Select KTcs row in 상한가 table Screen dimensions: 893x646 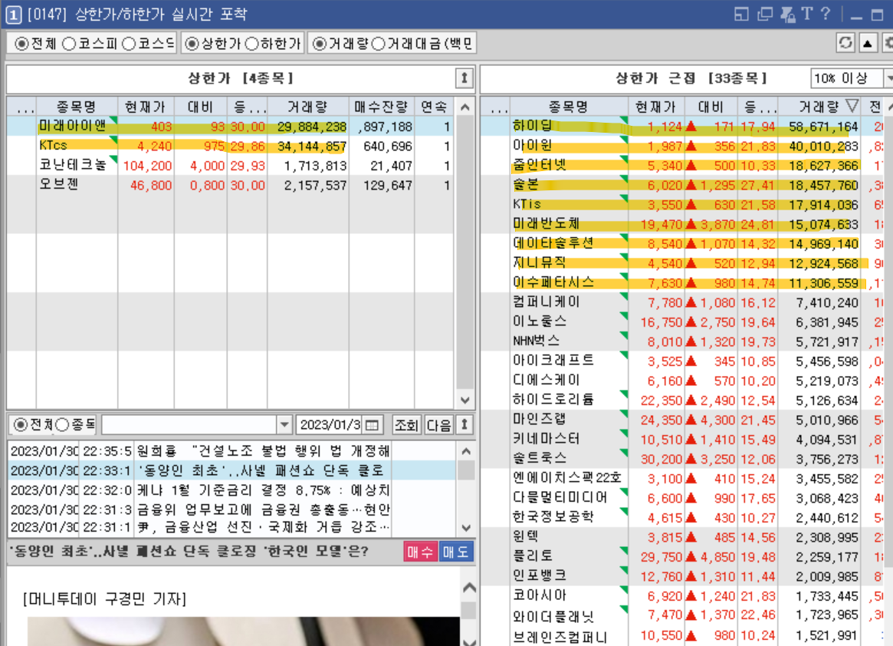[x=231, y=146]
